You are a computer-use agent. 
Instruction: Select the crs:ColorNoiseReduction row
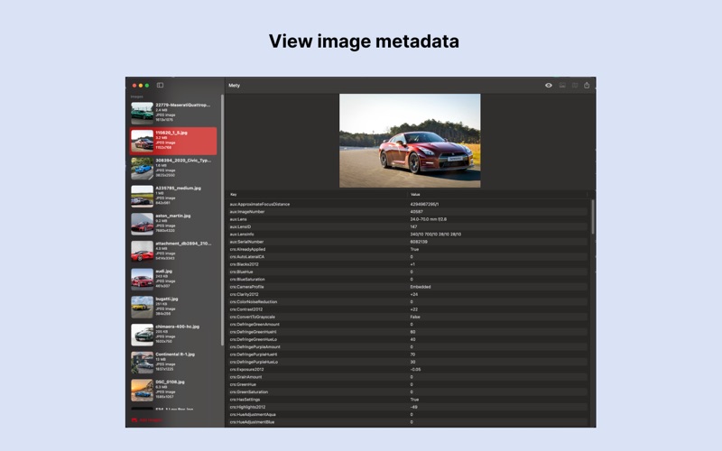407,302
